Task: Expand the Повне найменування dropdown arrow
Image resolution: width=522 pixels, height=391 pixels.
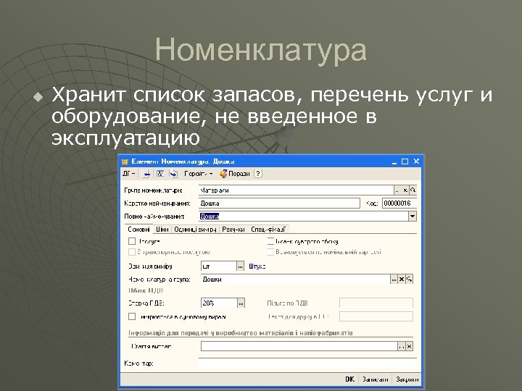Action: (413, 216)
